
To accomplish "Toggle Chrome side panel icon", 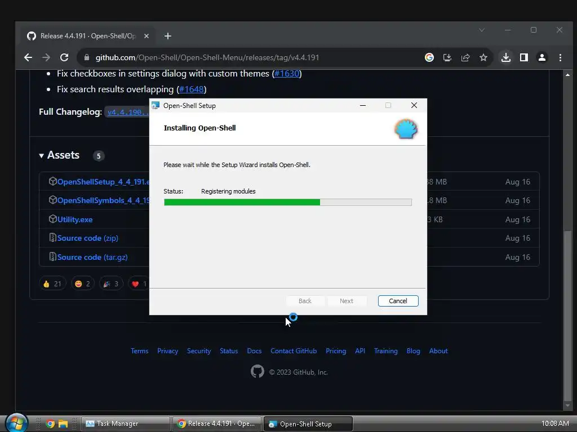I will coord(524,57).
